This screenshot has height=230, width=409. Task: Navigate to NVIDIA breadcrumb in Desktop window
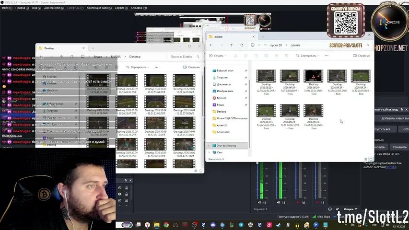pyautogui.click(x=116, y=57)
